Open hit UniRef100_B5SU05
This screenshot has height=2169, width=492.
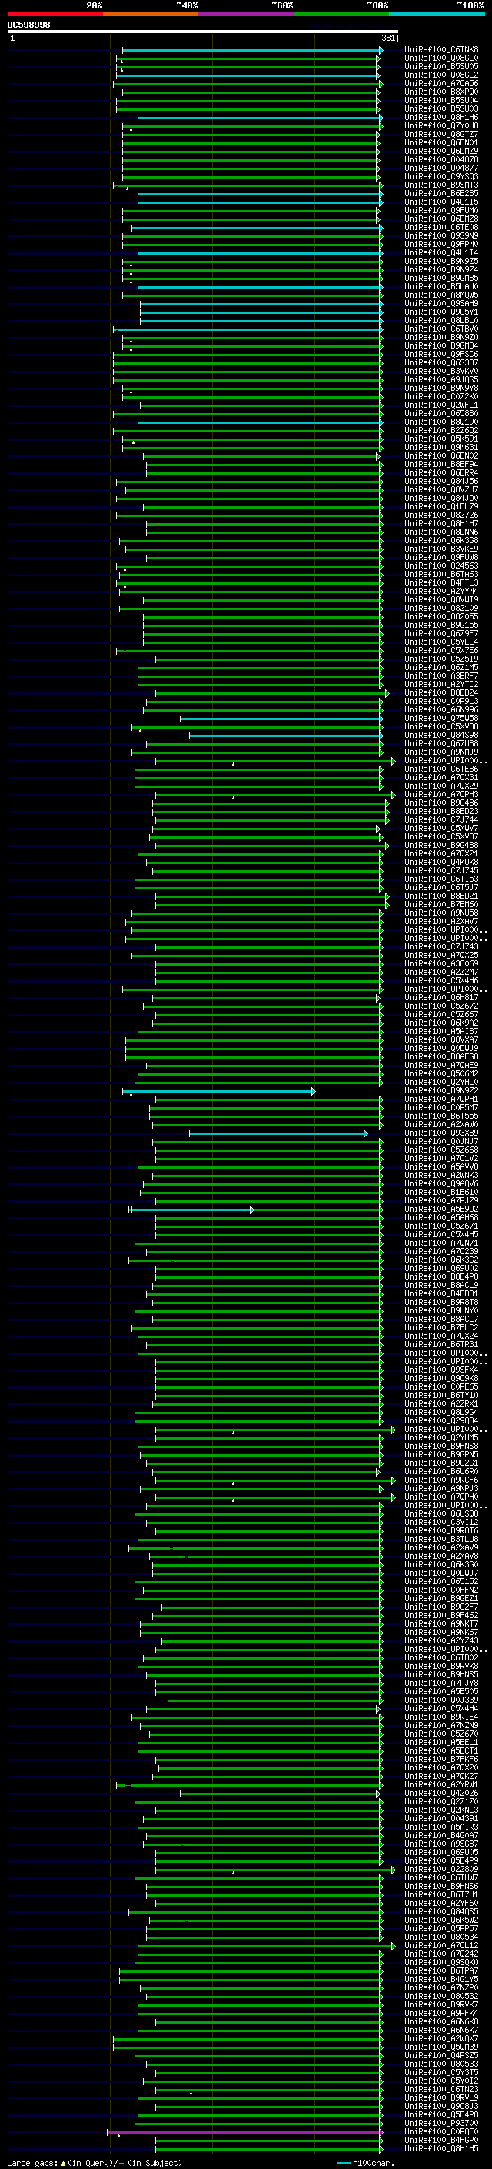click(x=441, y=66)
